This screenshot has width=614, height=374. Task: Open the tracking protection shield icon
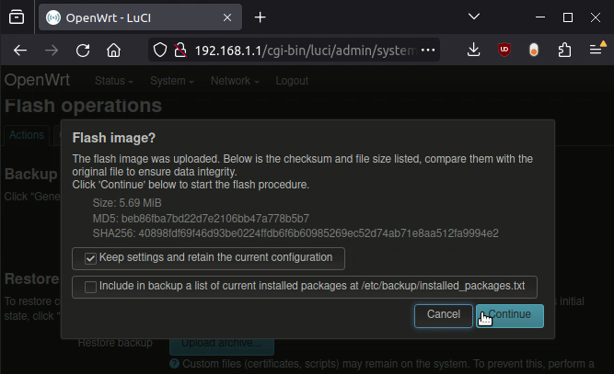pyautogui.click(x=160, y=50)
